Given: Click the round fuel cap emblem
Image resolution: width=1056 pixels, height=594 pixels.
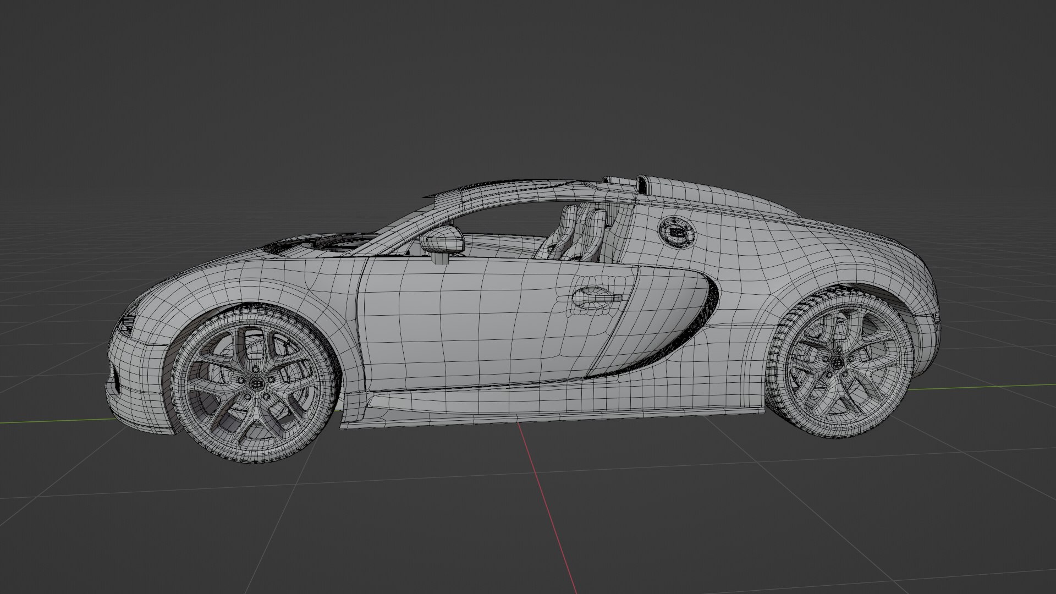Looking at the screenshot, I should point(677,233).
